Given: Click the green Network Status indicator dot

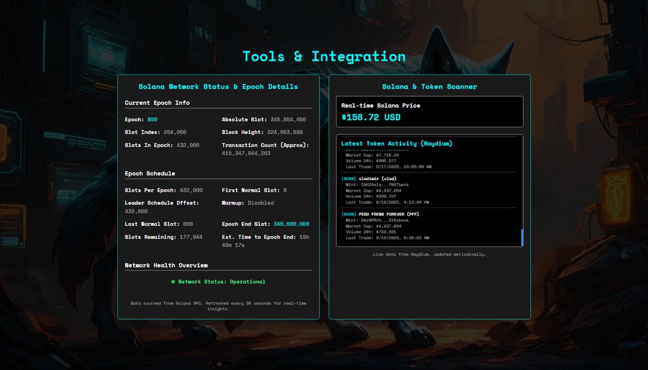Looking at the screenshot, I should (173, 282).
